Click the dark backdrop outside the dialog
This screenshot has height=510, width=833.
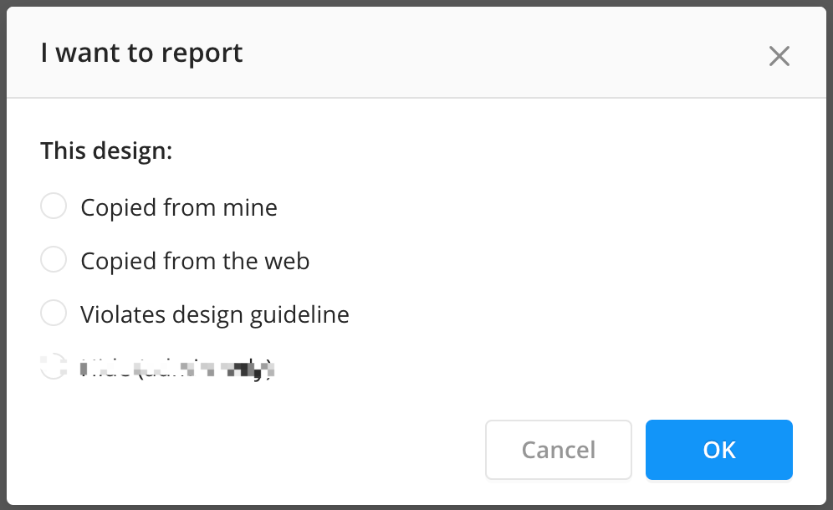(3, 251)
